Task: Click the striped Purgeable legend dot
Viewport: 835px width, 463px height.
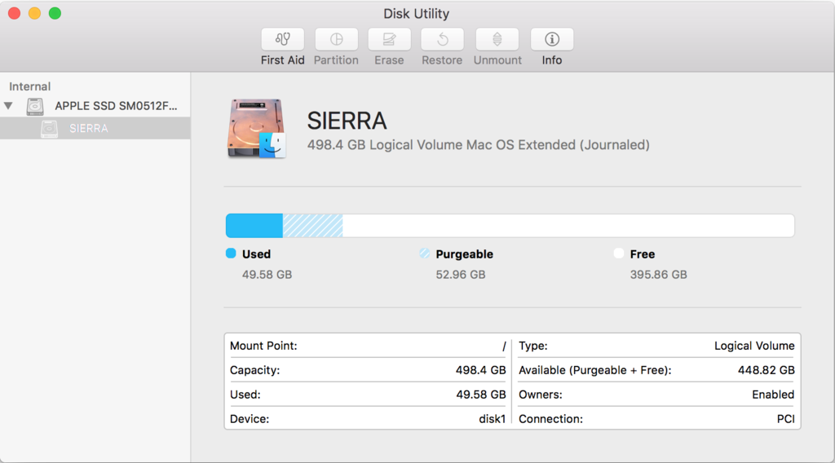Action: point(424,254)
